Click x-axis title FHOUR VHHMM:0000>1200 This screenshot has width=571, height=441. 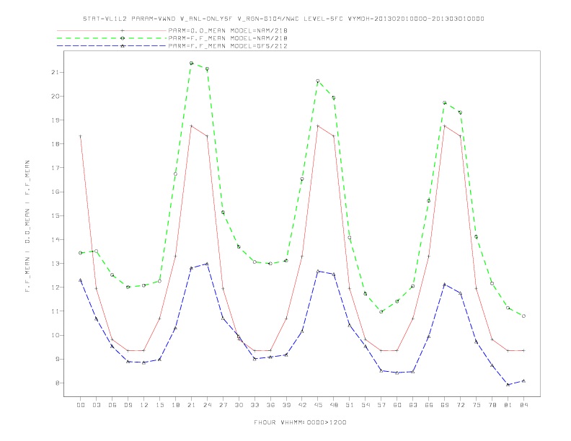pyautogui.click(x=300, y=422)
